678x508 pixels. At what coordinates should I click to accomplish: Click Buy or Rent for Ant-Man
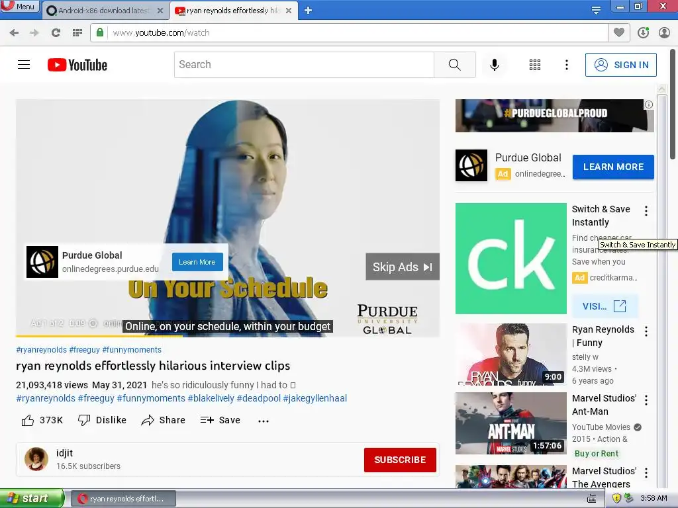click(x=597, y=454)
